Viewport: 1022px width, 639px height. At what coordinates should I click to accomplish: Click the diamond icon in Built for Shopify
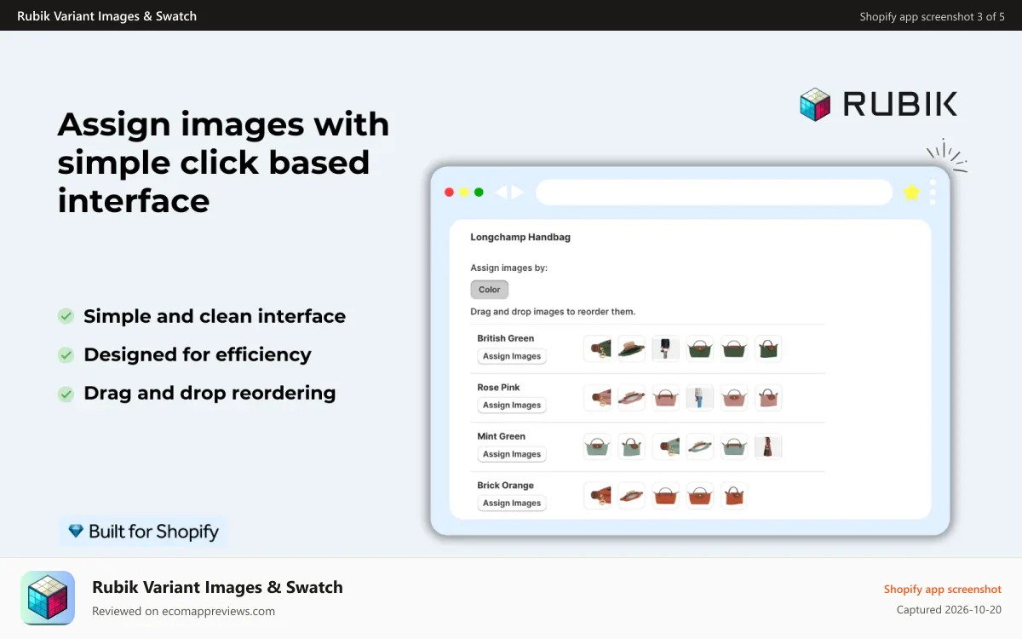pos(77,531)
